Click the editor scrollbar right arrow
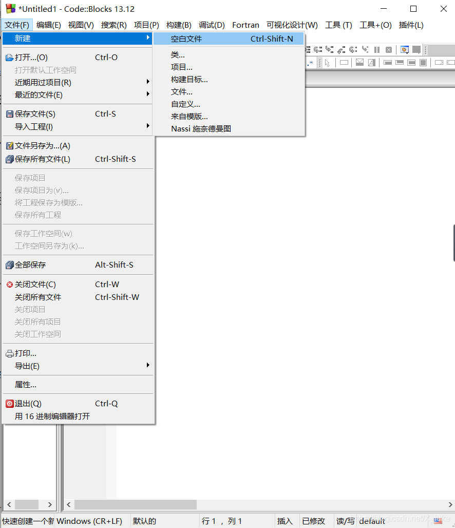The image size is (455, 528). coord(450,504)
